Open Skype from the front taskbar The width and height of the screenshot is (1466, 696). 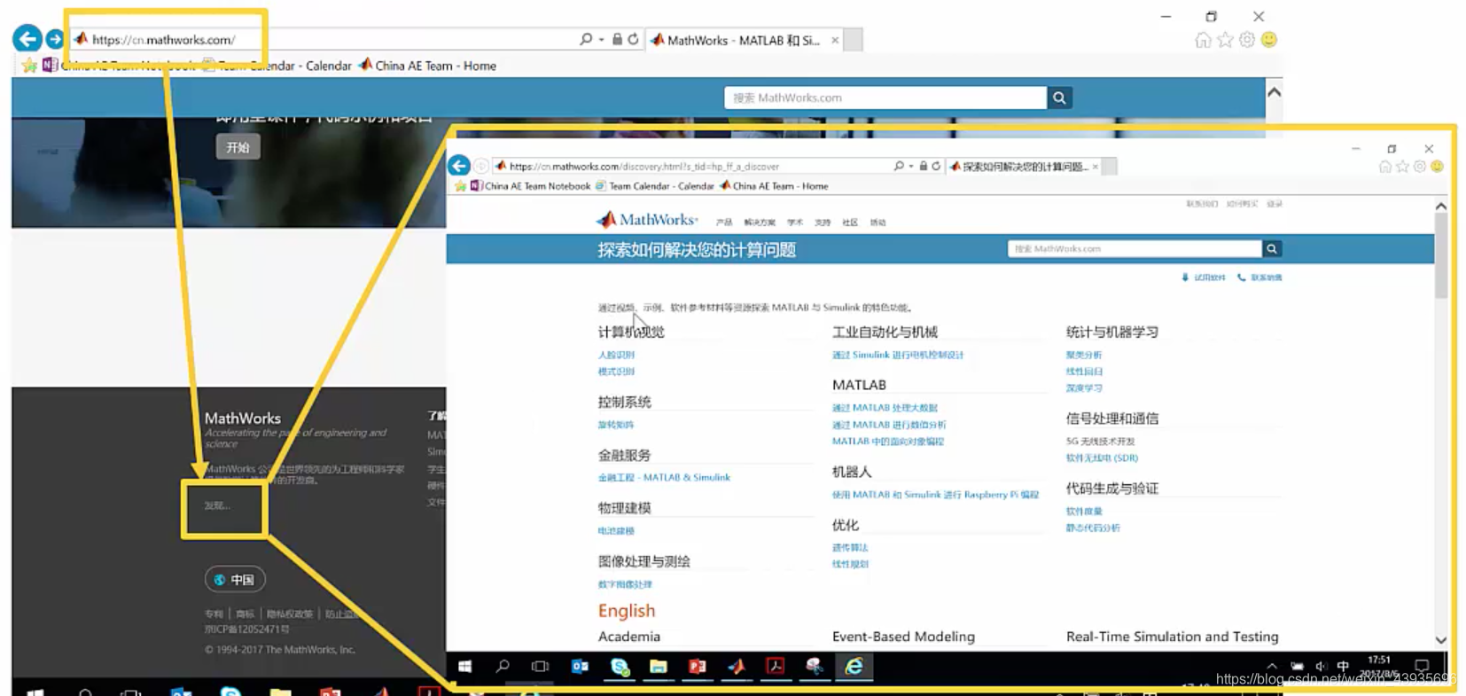[x=620, y=666]
